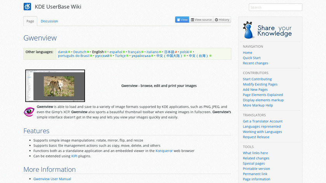The image size is (326, 183).
Task: Open Related changes link
Action: [x=256, y=158]
